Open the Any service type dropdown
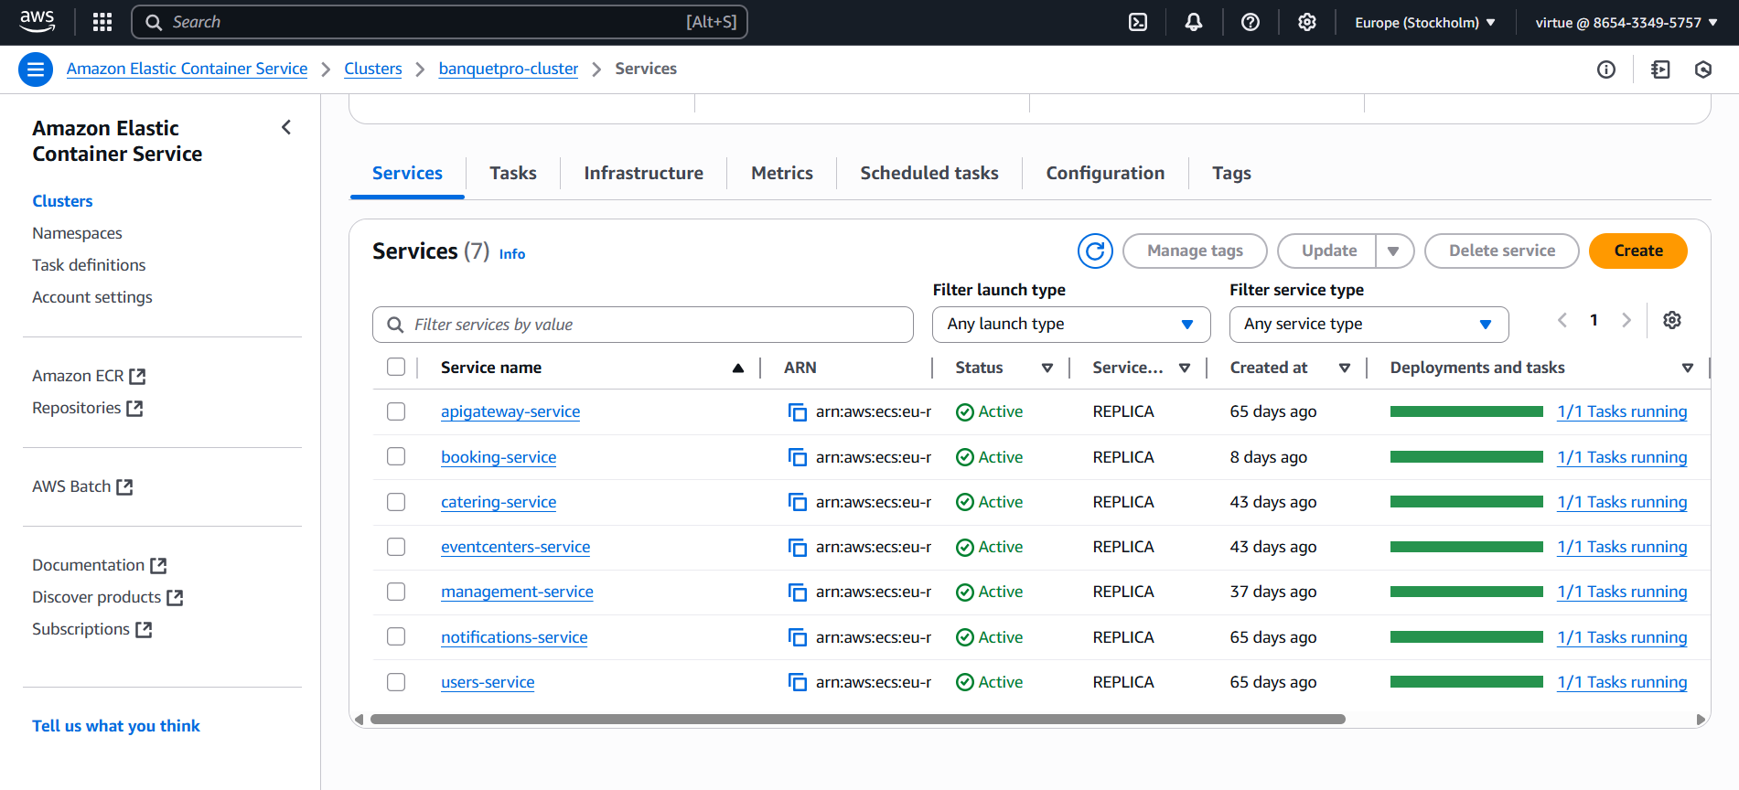 click(1368, 325)
